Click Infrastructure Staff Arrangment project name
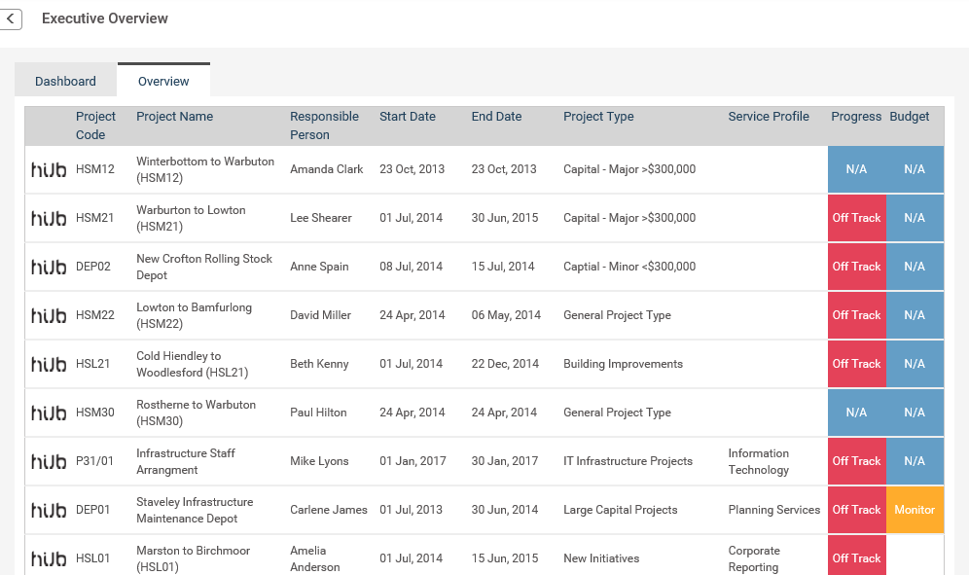 pos(186,461)
